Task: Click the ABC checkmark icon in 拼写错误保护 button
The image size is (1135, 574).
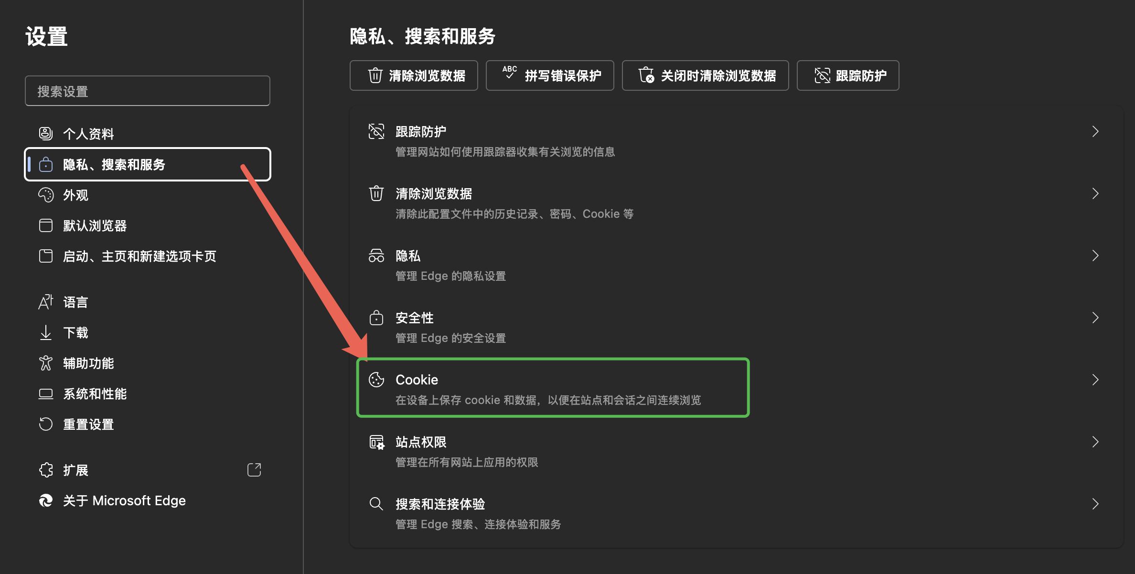Action: click(x=510, y=73)
